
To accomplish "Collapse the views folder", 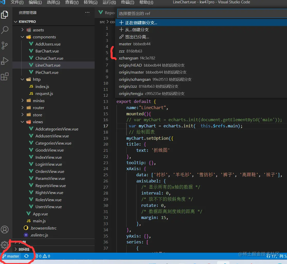I will tap(38, 122).
